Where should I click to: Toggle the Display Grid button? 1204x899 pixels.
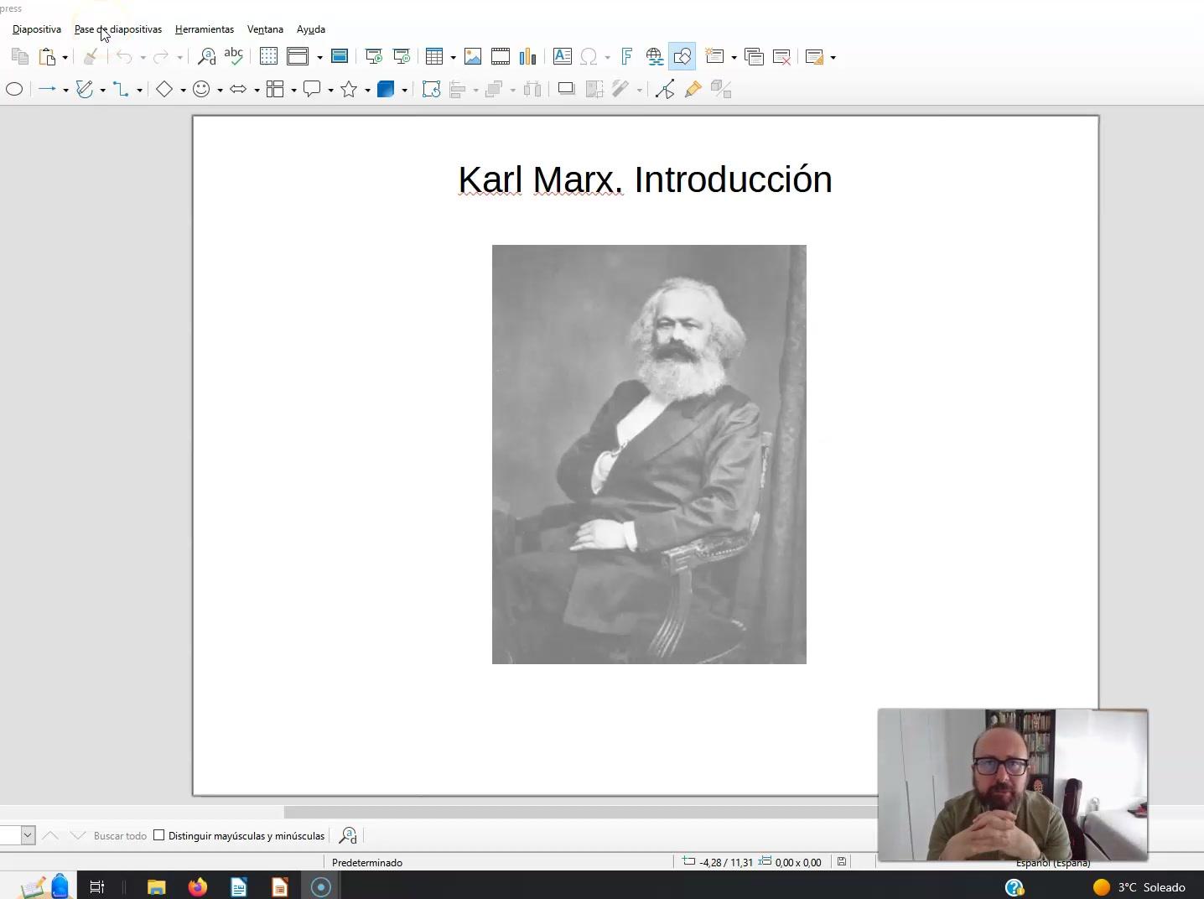(x=268, y=57)
